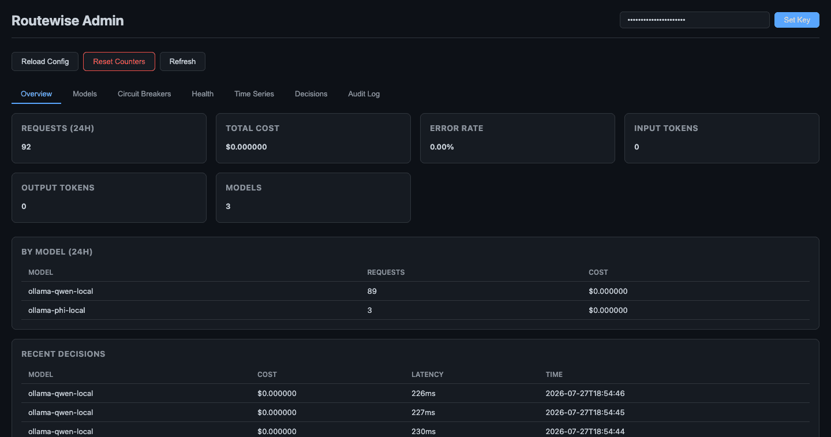Click the 227ms latency value
Image resolution: width=831 pixels, height=437 pixels.
tap(423, 412)
